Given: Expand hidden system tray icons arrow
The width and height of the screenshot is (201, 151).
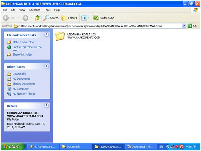Looking at the screenshot, I should (168, 147).
